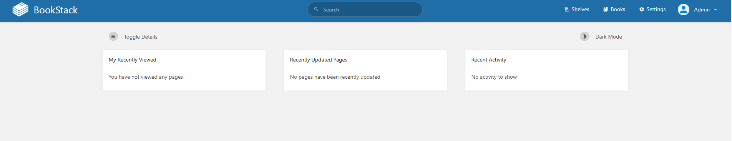Viewport: 732px width, 141px height.
Task: Click the BookStack title link
Action: [56, 10]
